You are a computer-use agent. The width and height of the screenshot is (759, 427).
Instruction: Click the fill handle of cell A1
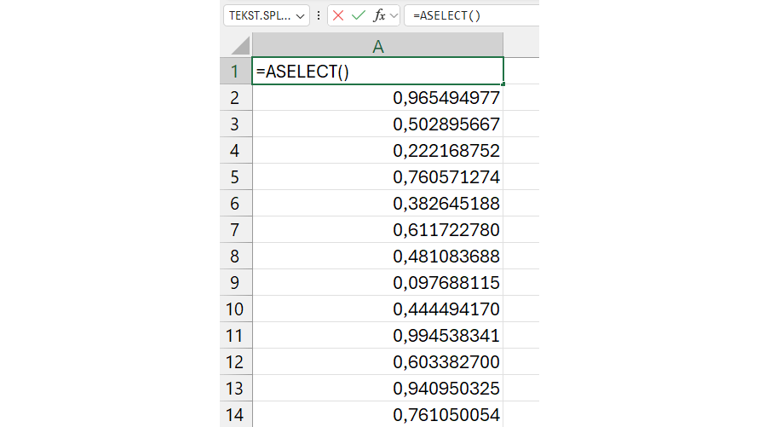click(x=503, y=84)
